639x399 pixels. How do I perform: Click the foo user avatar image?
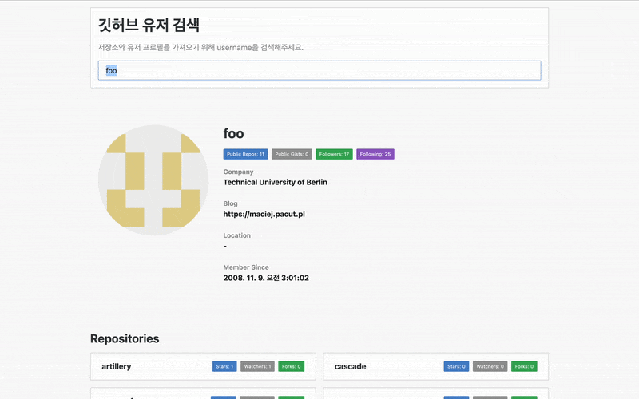[153, 180]
